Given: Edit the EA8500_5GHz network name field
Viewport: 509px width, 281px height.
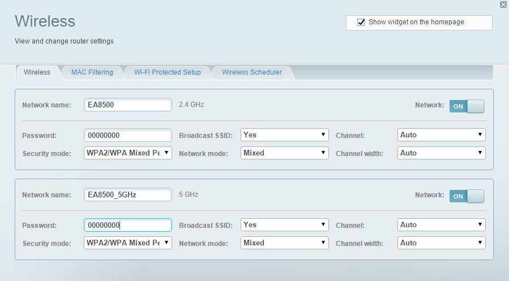Looking at the screenshot, I should coord(128,194).
